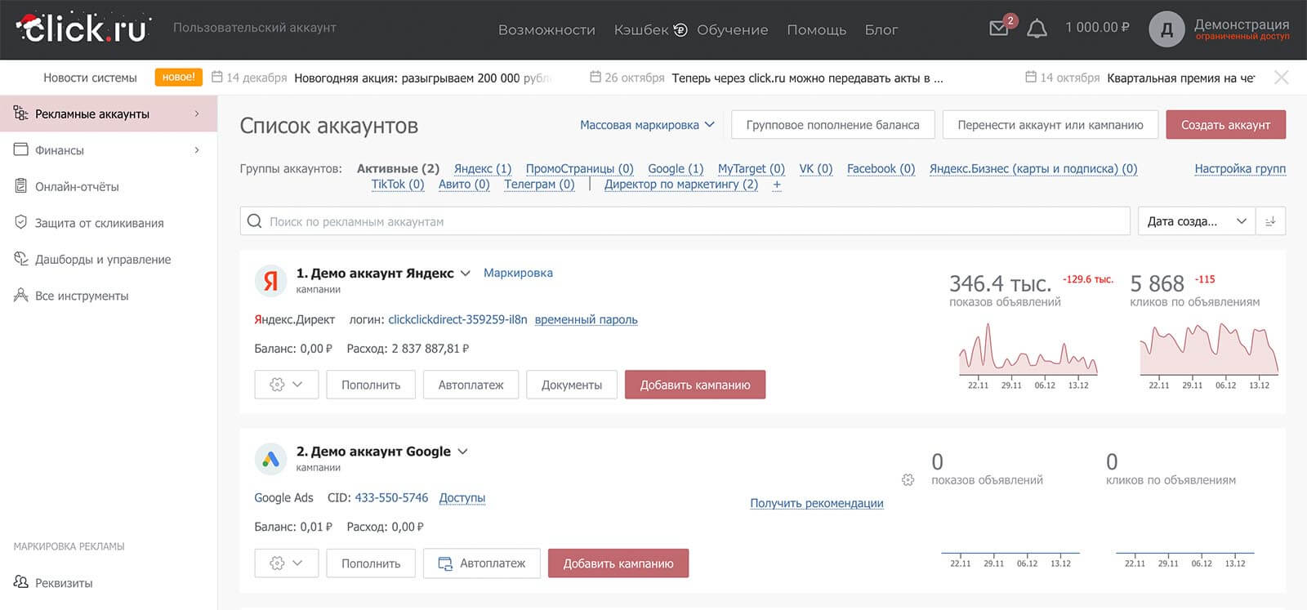Click the calendar icon by 26 октября
This screenshot has height=610, width=1307.
click(596, 77)
